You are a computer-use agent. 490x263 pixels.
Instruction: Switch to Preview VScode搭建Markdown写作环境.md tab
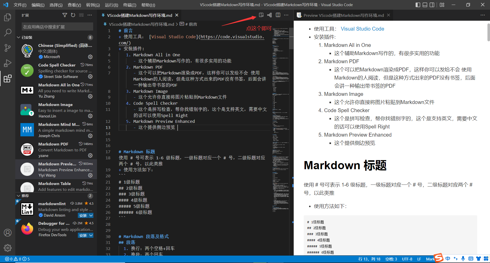click(344, 15)
